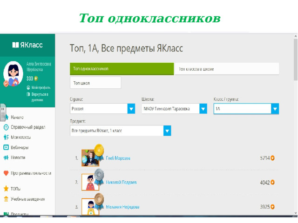Click the Новости megaphone icon
The height and width of the screenshot is (223, 298).
click(6, 157)
